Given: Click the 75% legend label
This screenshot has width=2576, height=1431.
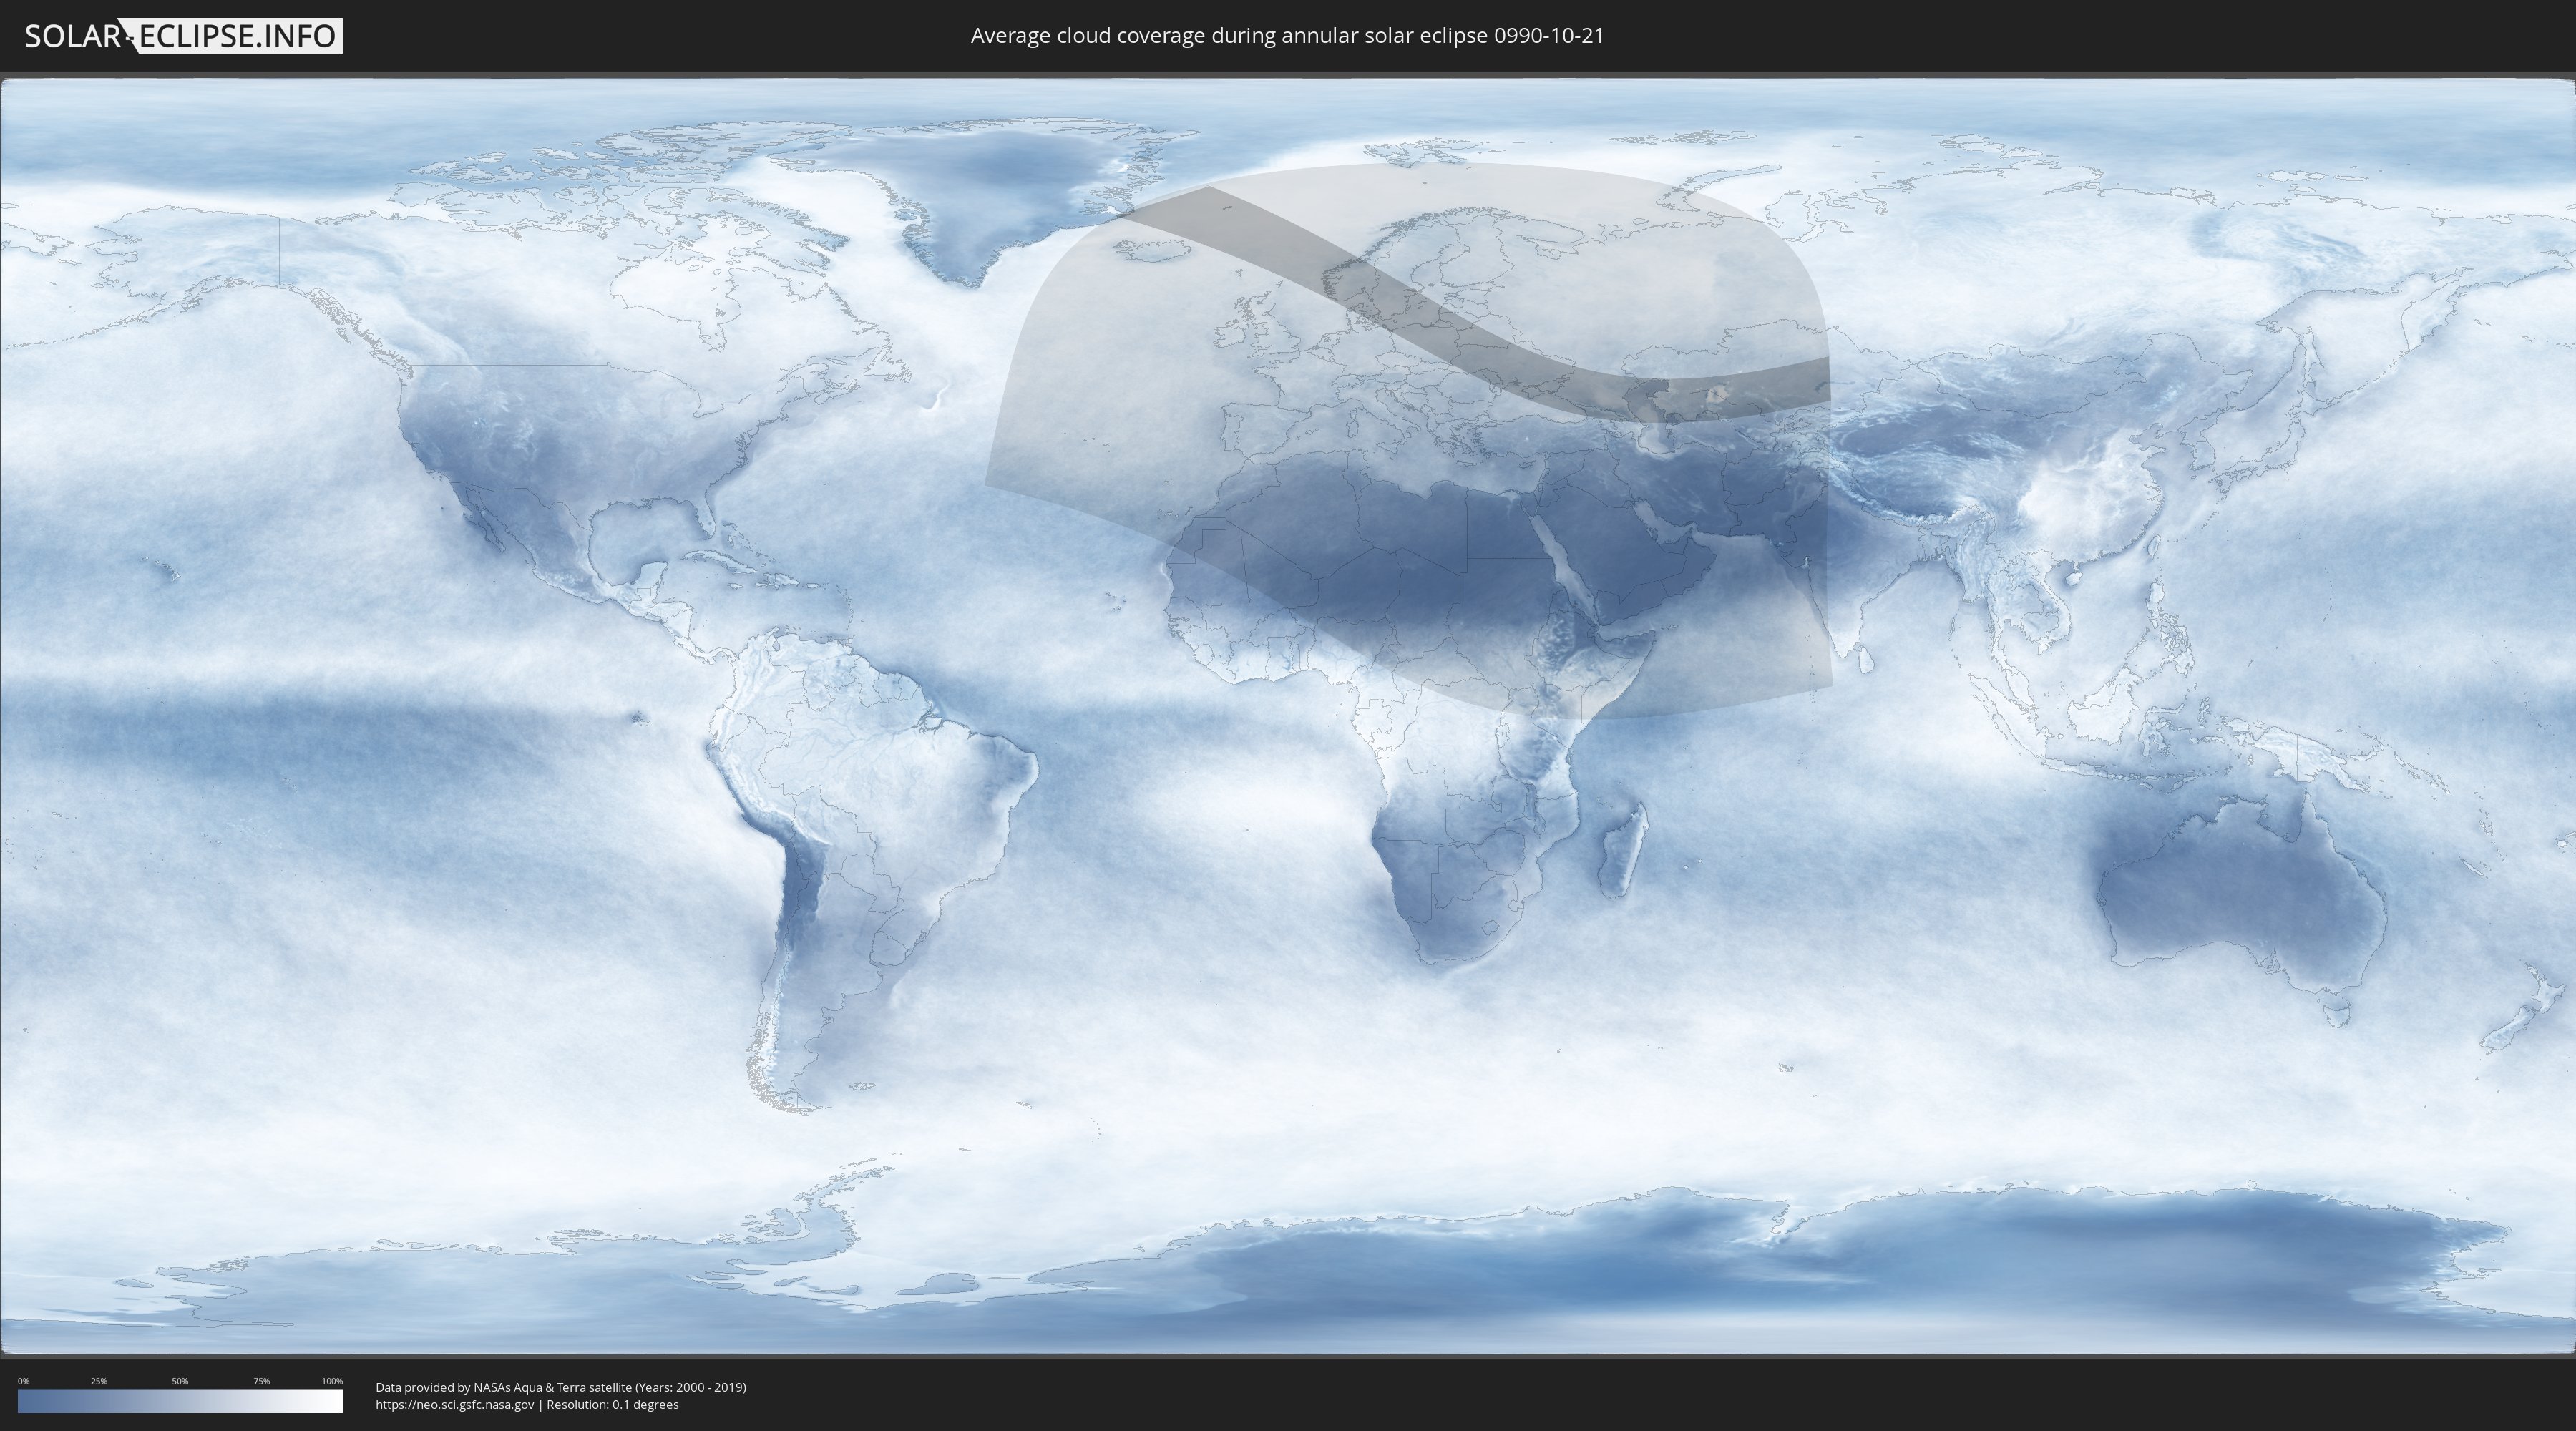Looking at the screenshot, I should (x=261, y=1381).
